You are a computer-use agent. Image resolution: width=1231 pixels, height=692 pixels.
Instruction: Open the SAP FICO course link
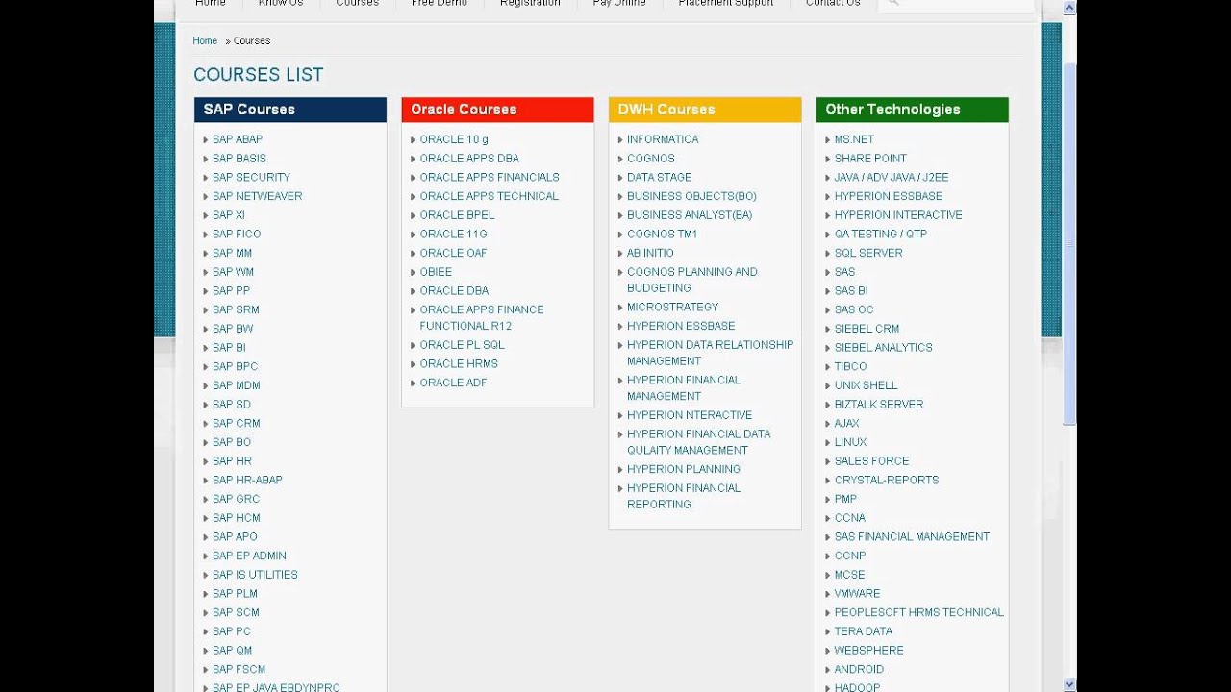click(x=237, y=235)
